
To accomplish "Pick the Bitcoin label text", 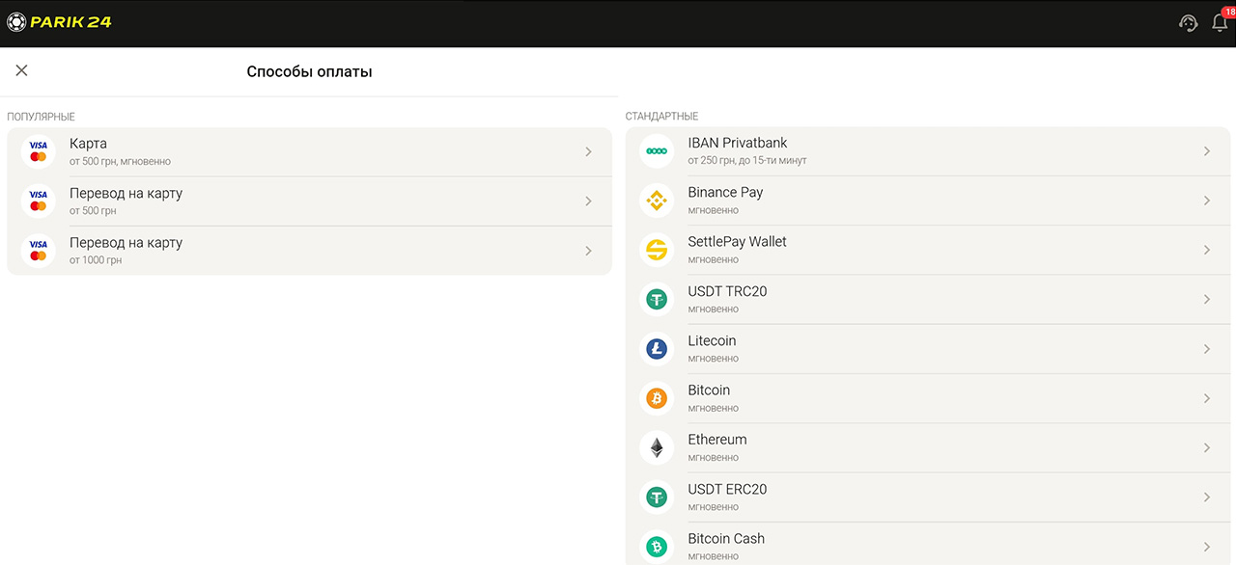I will click(x=709, y=390).
